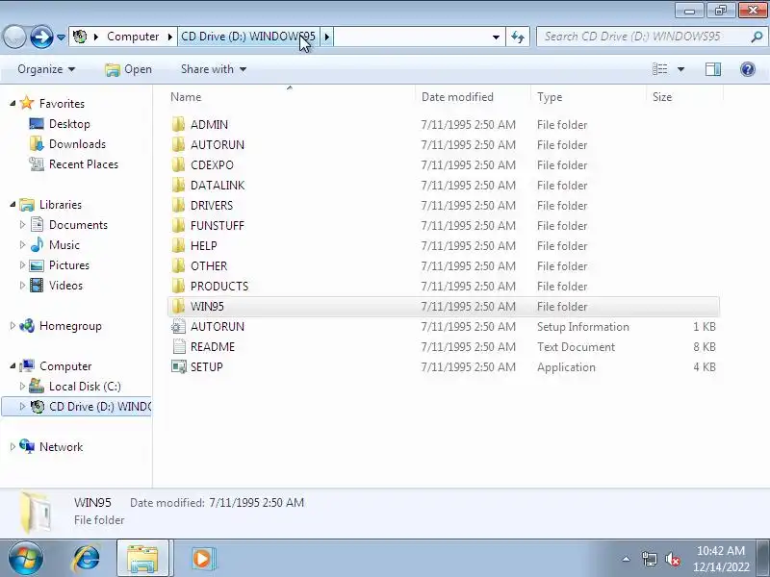This screenshot has height=577, width=770.
Task: Open Downloads in Favorites
Action: click(x=67, y=143)
